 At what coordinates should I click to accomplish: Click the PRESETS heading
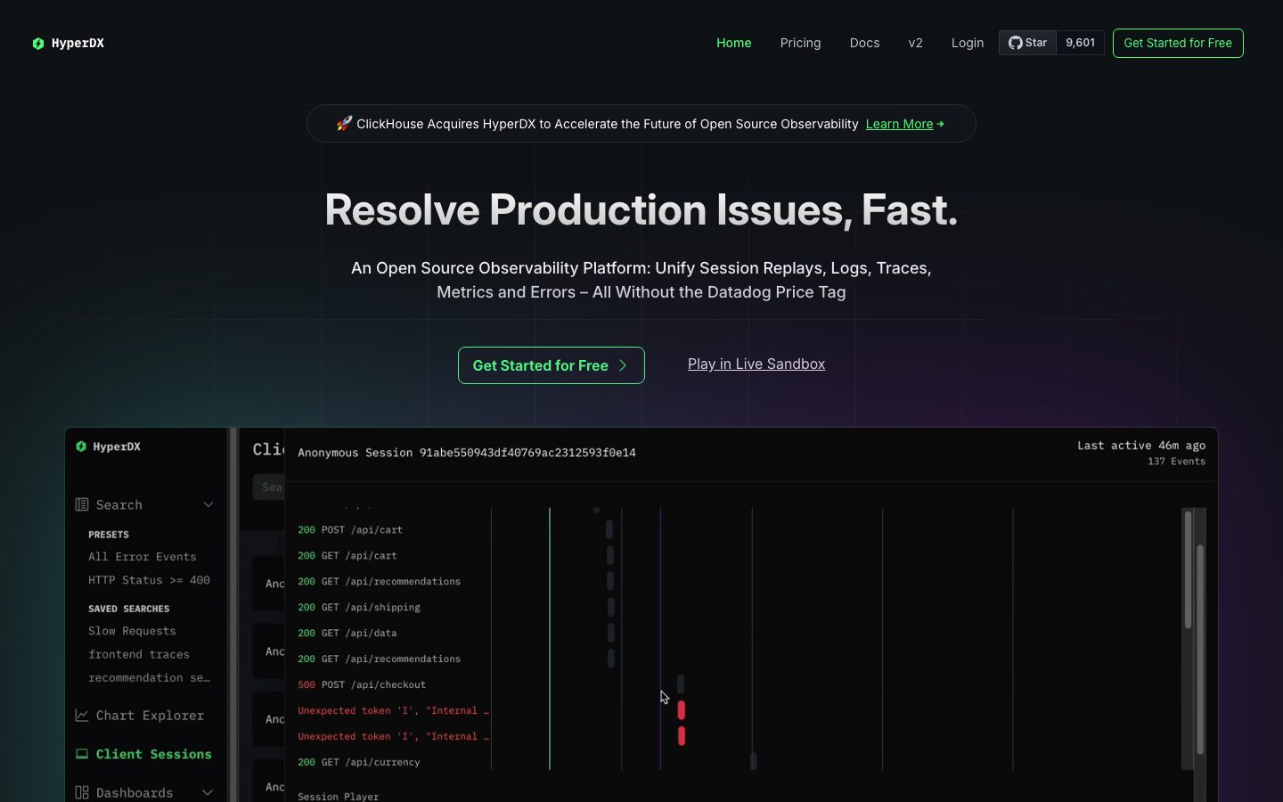[x=109, y=535]
